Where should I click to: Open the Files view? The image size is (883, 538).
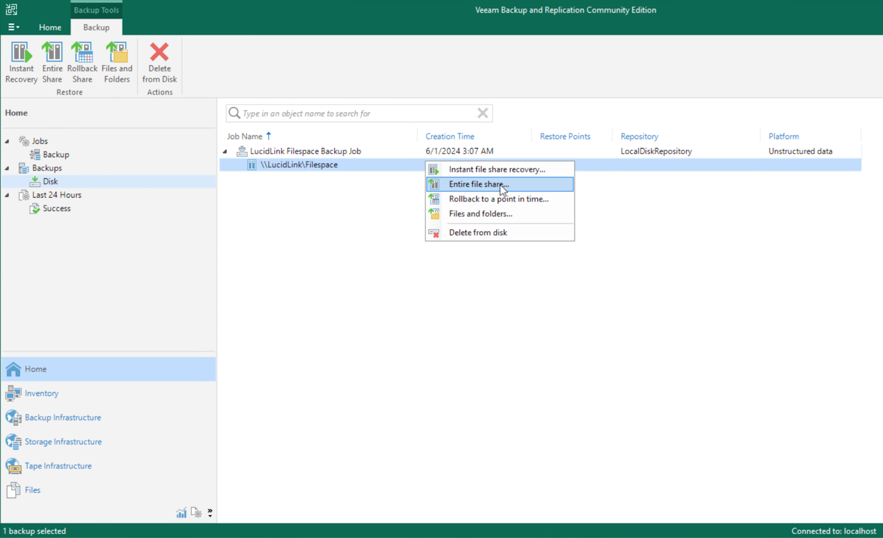click(x=108, y=490)
